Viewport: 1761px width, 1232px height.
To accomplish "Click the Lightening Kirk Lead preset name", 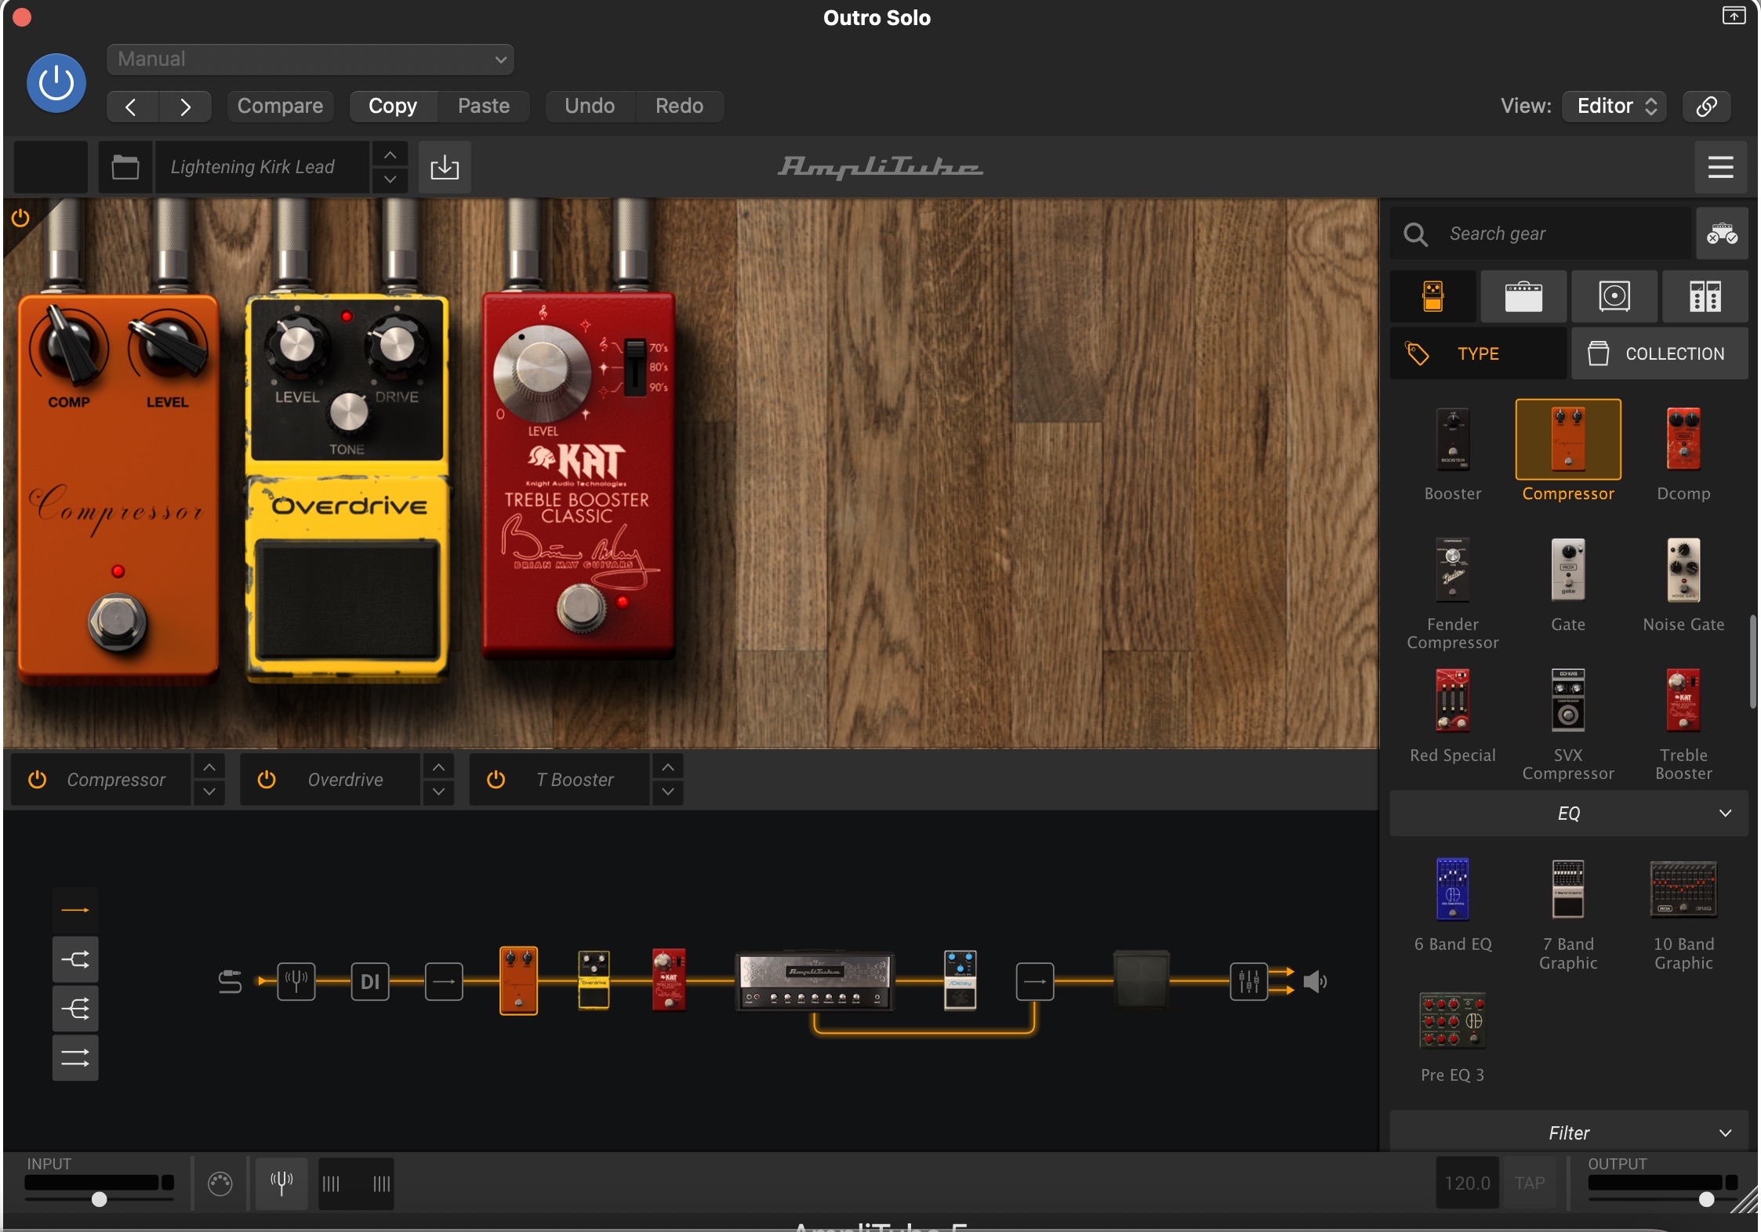I will 261,167.
